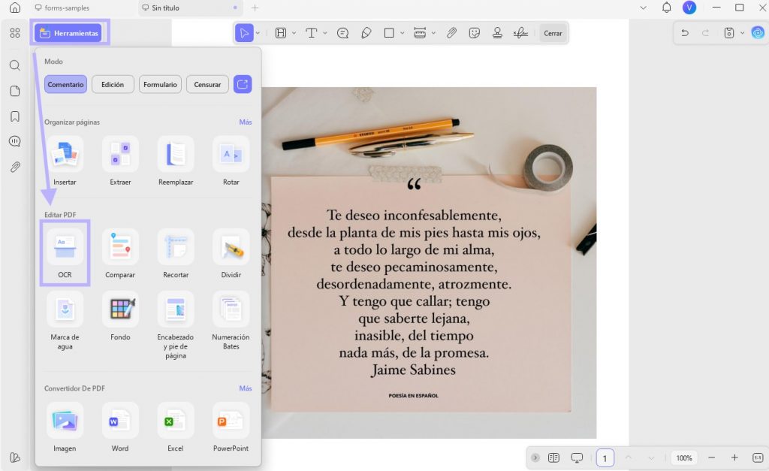Image resolution: width=769 pixels, height=471 pixels.
Task: Open a new tab with plus button
Action: point(255,8)
